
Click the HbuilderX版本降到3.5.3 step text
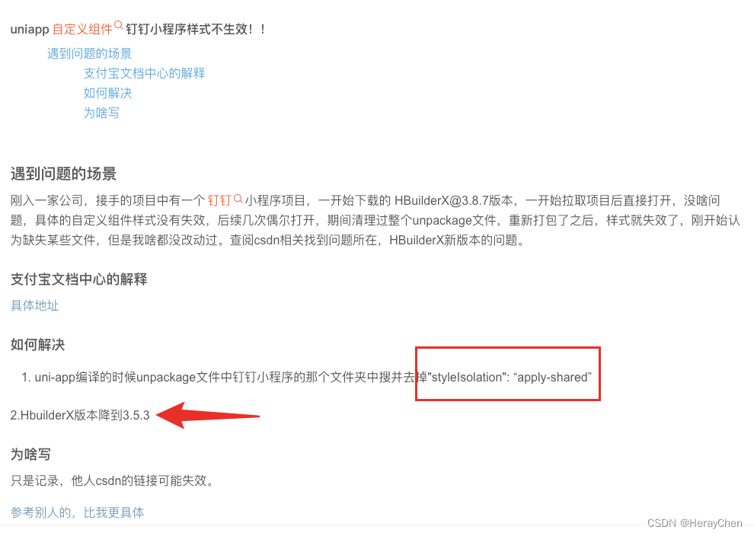pos(80,415)
